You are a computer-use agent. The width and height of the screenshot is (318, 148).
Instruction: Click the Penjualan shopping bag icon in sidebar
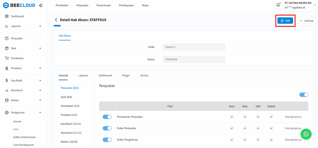[x=7, y=38]
